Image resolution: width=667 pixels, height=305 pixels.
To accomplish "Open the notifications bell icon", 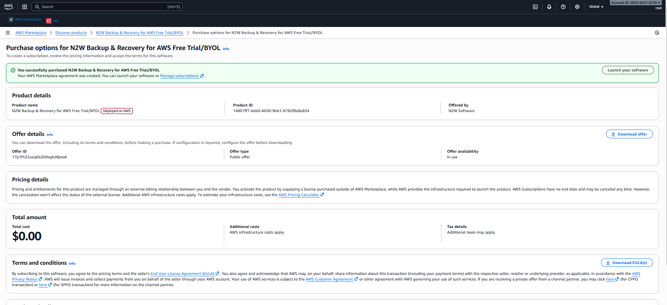I will tap(549, 7).
